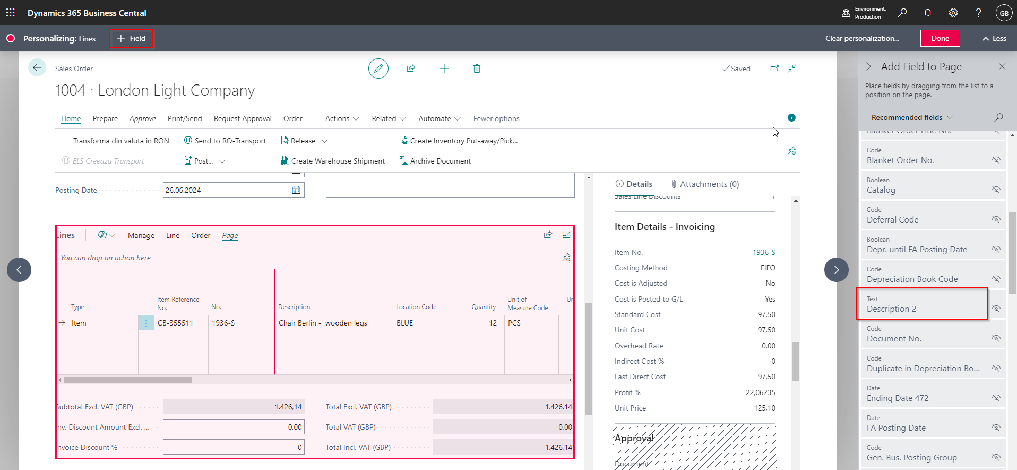
Task: Open the search magnifier in top bar
Action: pos(902,13)
